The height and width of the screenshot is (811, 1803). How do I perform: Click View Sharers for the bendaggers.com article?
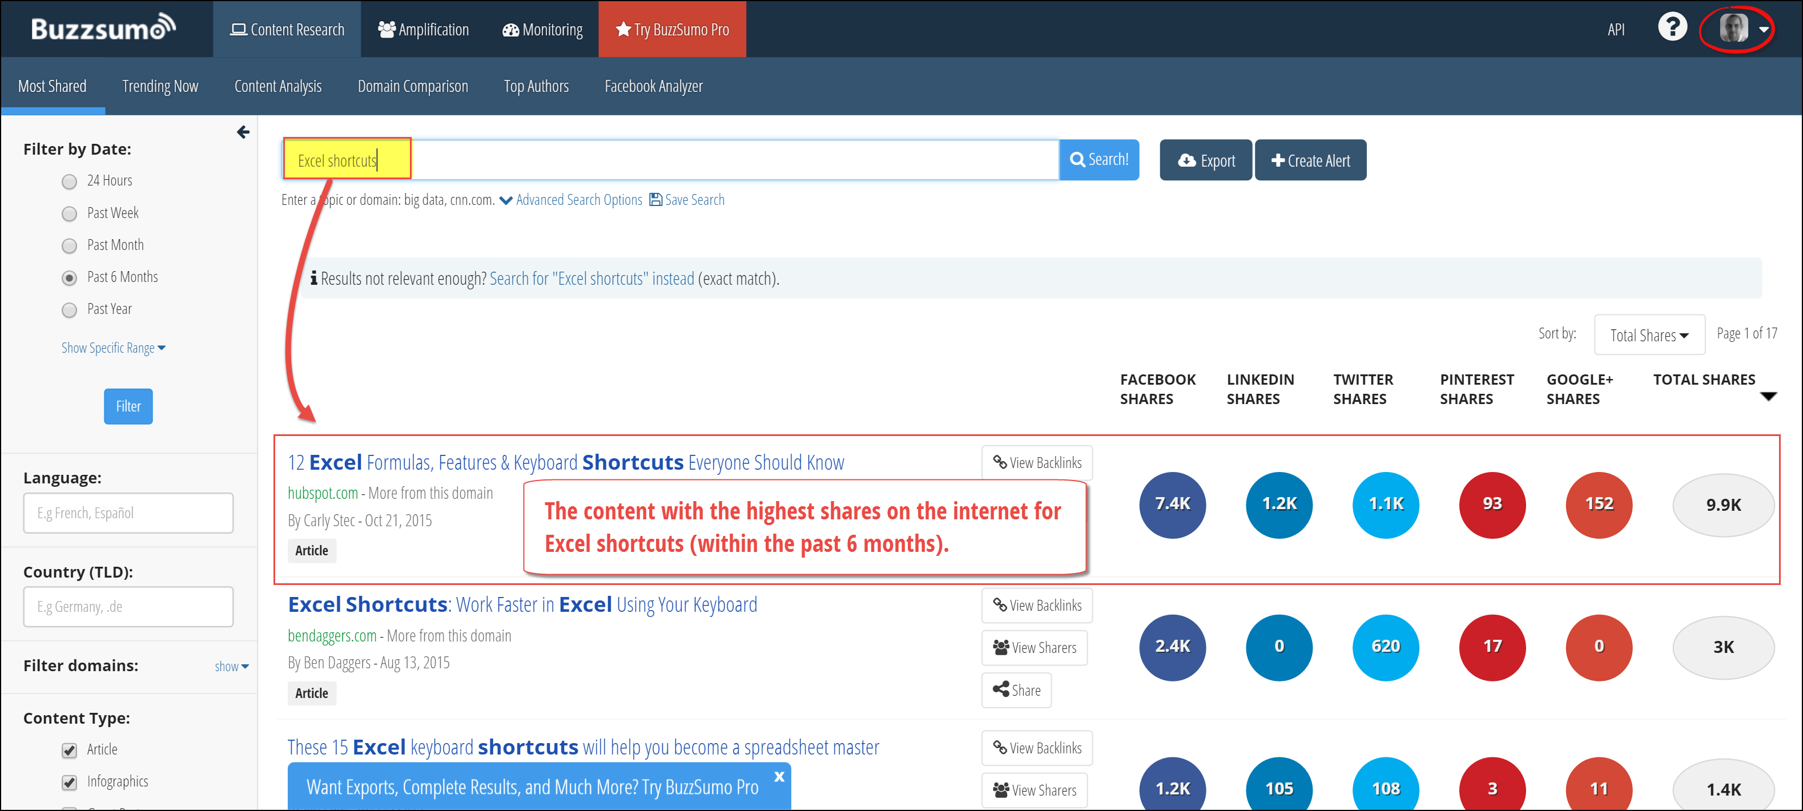(x=1034, y=647)
